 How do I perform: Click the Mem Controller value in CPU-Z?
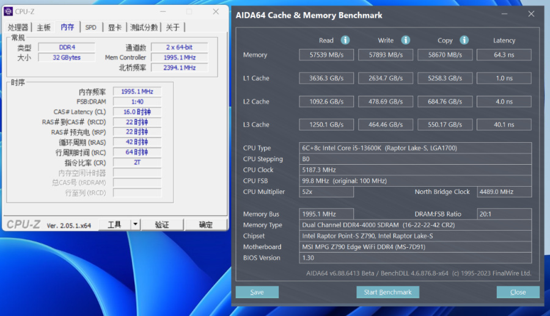(x=179, y=57)
